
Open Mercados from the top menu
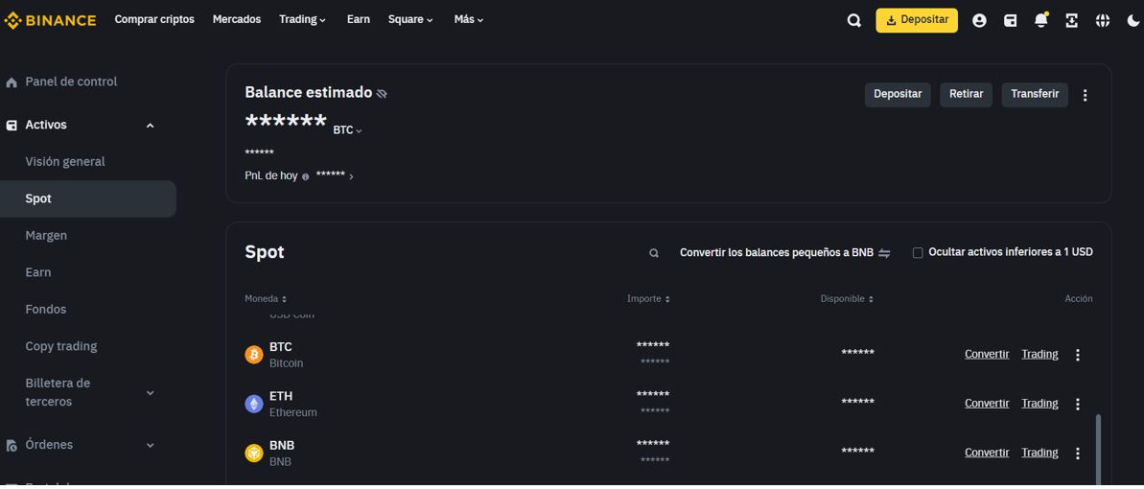coord(236,19)
